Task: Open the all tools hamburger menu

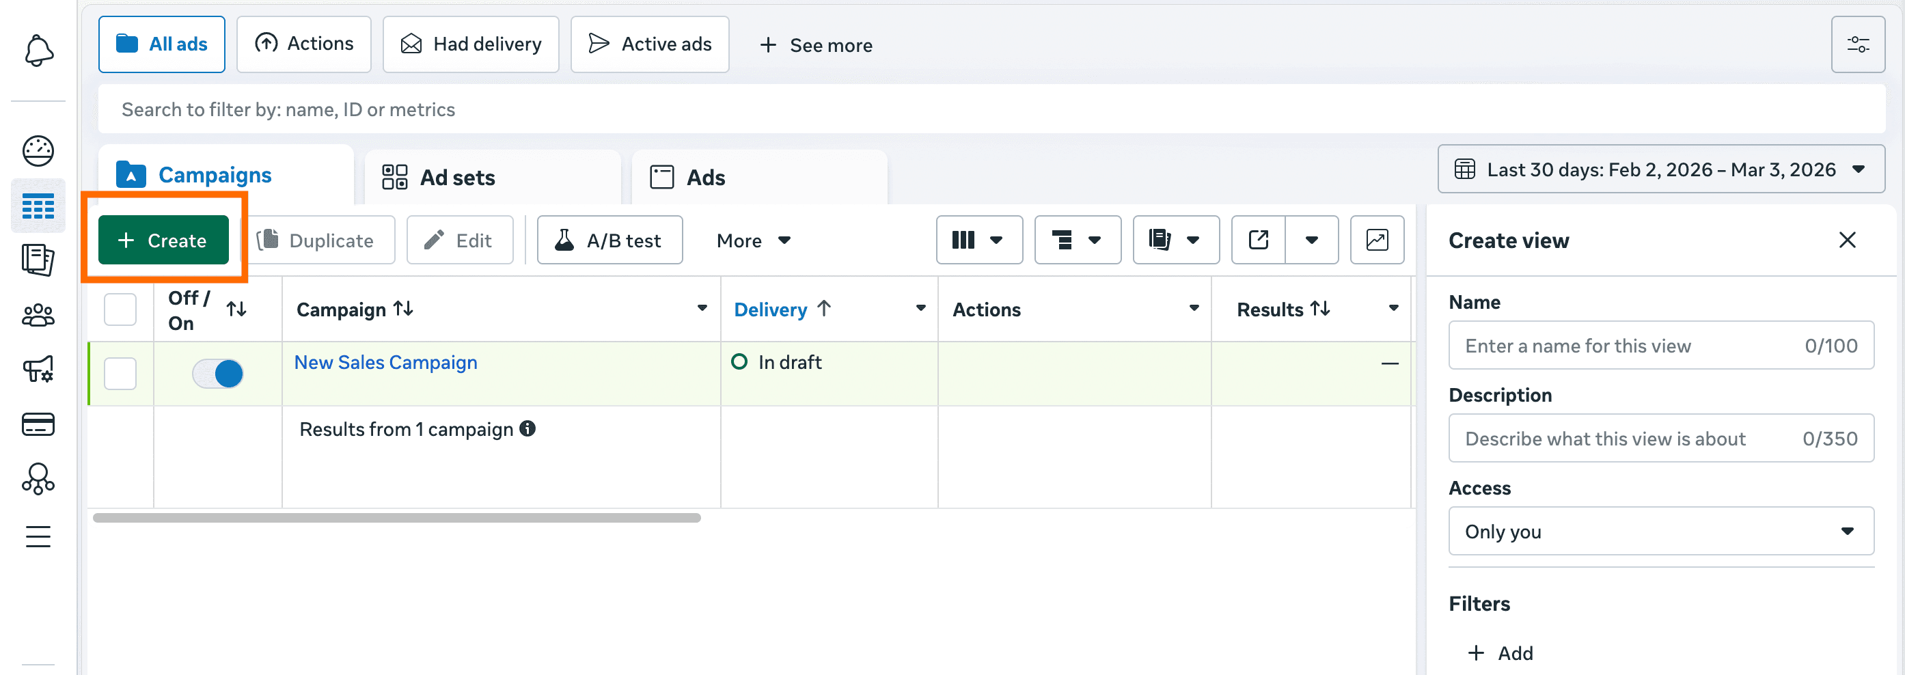Action: coord(38,536)
